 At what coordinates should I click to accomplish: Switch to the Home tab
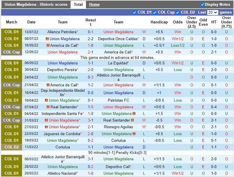94,4
